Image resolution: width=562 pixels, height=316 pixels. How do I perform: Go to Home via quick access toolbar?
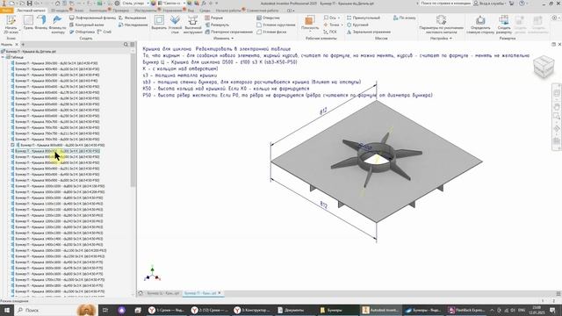coord(57,4)
